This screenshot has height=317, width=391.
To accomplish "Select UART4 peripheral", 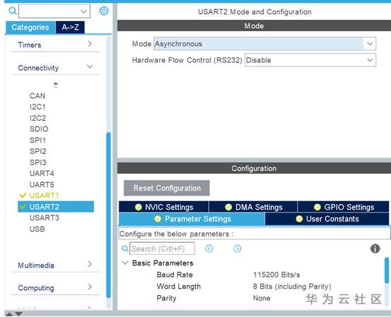I will coord(42,174).
